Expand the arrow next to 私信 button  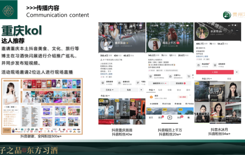(141, 90)
